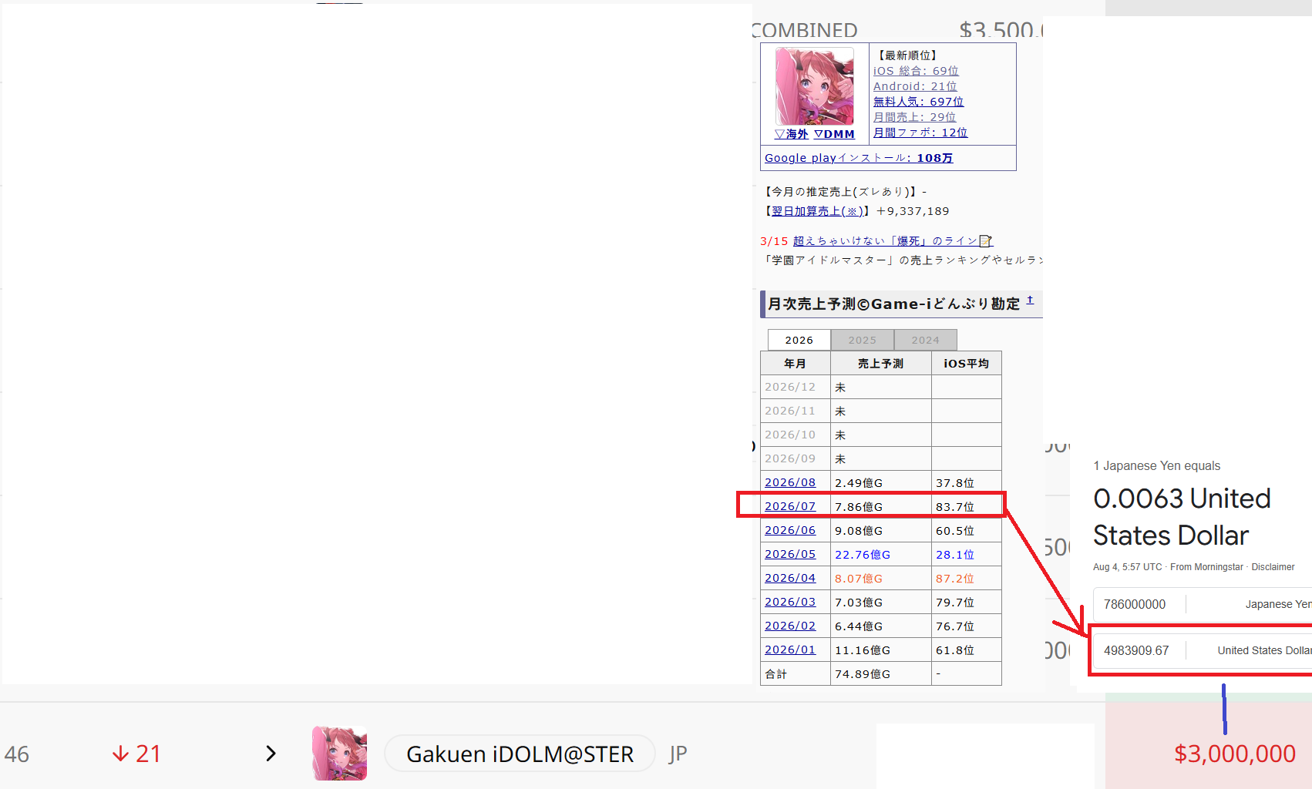The width and height of the screenshot is (1312, 789).
Task: Open the note icon after the 爆死 line link
Action: pyautogui.click(x=986, y=241)
